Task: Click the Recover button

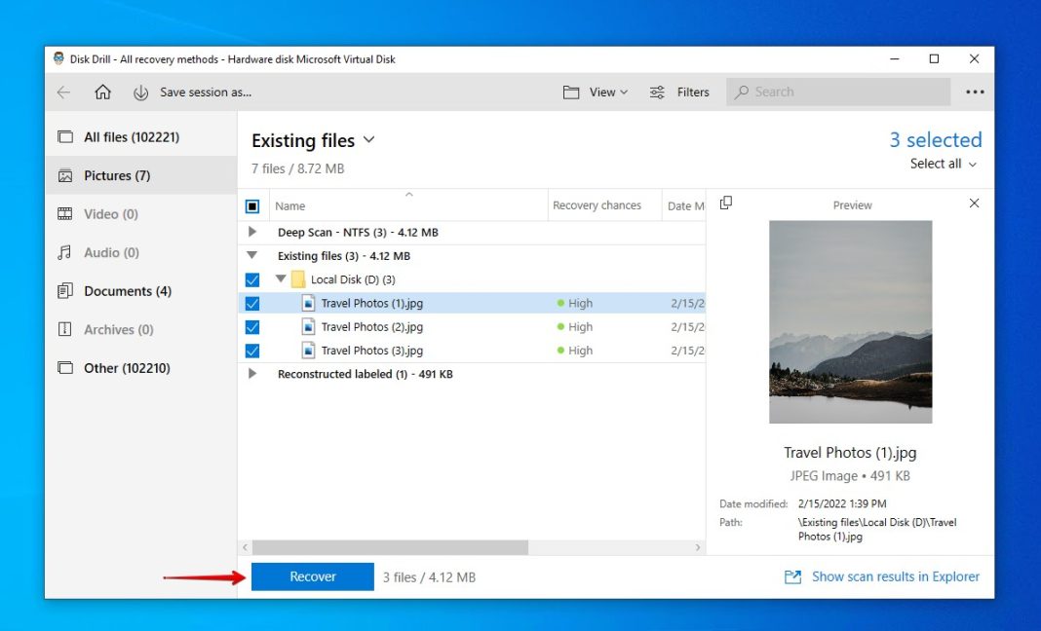Action: tap(313, 576)
